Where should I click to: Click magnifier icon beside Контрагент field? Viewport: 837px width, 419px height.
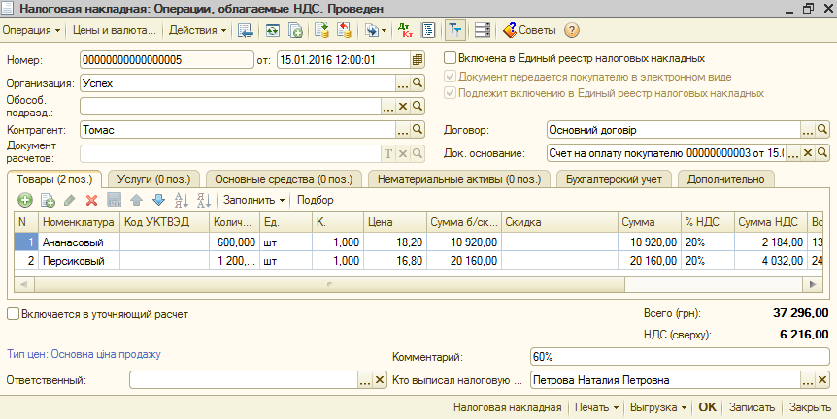(418, 129)
